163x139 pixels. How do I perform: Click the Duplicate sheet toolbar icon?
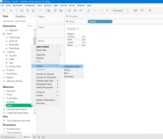[55, 10]
